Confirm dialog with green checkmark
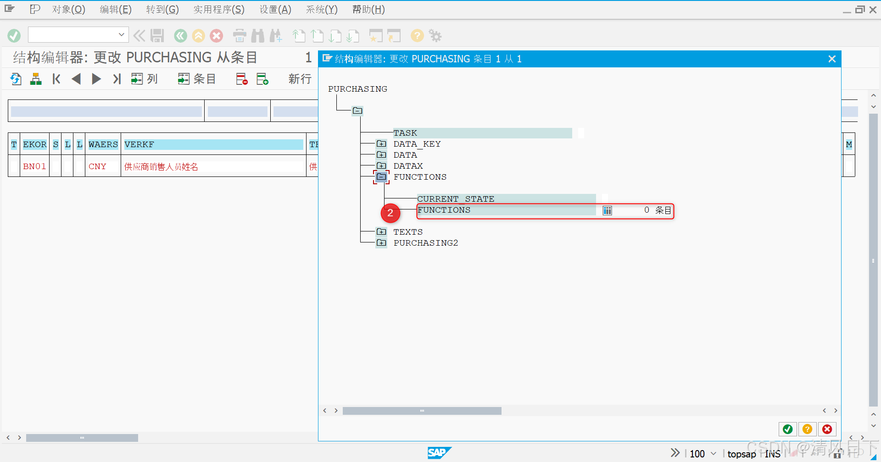881x462 pixels. coord(787,429)
